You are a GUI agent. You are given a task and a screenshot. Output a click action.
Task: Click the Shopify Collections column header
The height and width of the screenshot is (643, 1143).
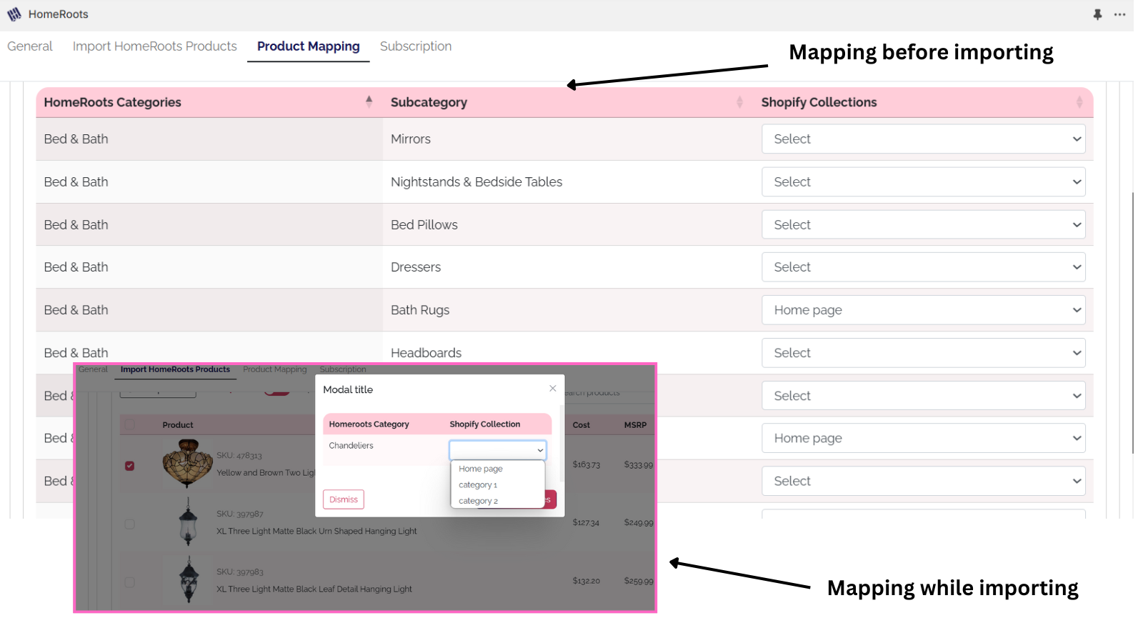pos(819,102)
